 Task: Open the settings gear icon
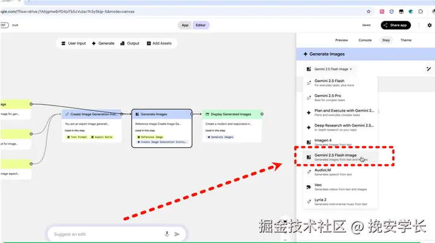[430, 25]
